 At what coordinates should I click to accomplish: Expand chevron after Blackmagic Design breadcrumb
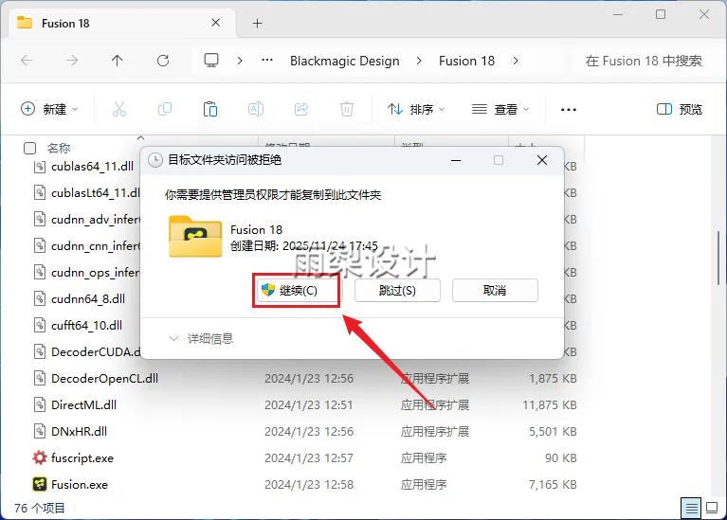point(419,61)
